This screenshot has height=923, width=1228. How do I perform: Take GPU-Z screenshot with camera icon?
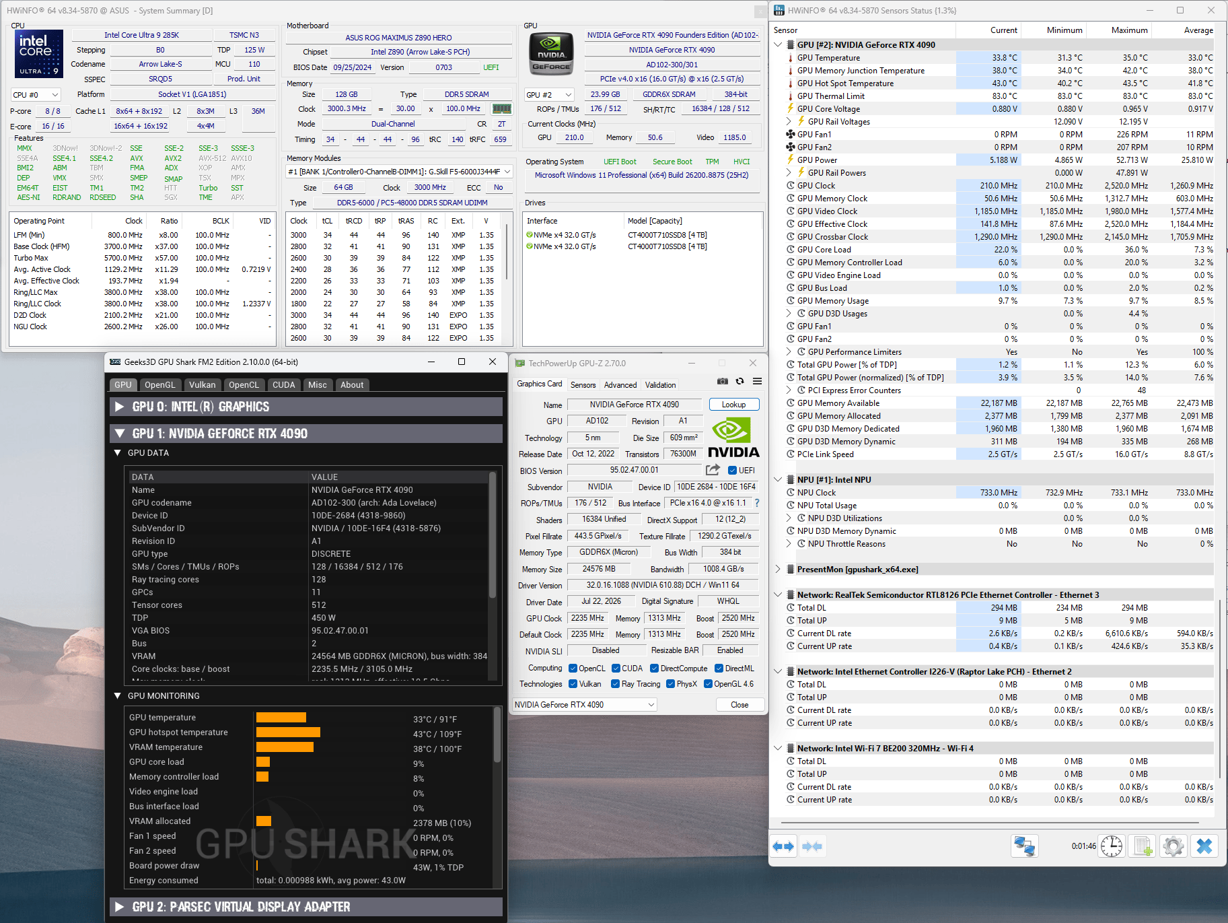[723, 381]
